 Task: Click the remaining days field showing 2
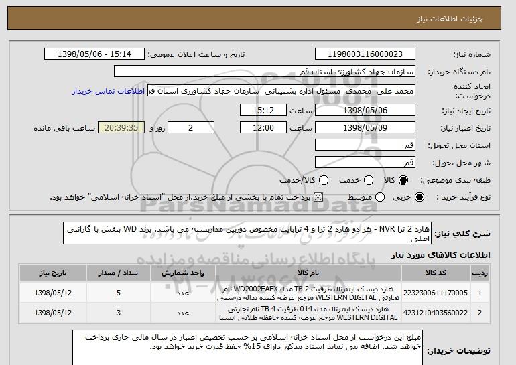[x=191, y=128]
